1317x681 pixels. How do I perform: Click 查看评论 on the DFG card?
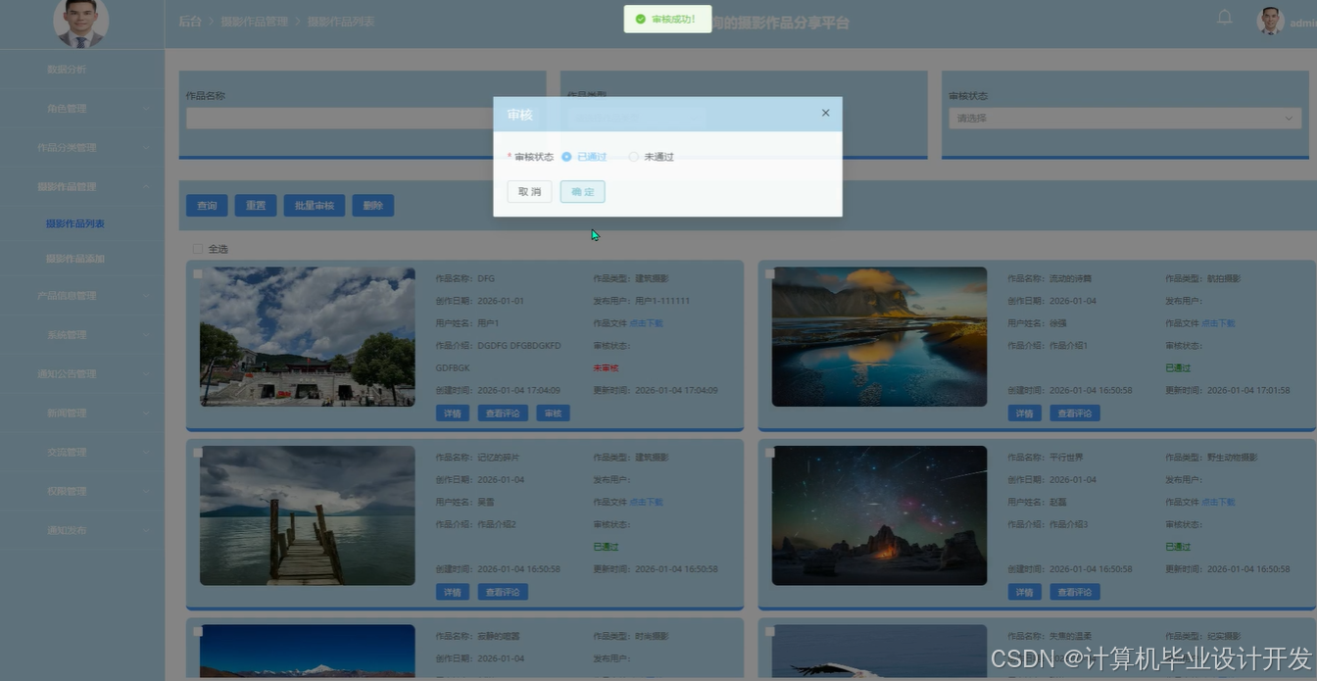point(503,413)
